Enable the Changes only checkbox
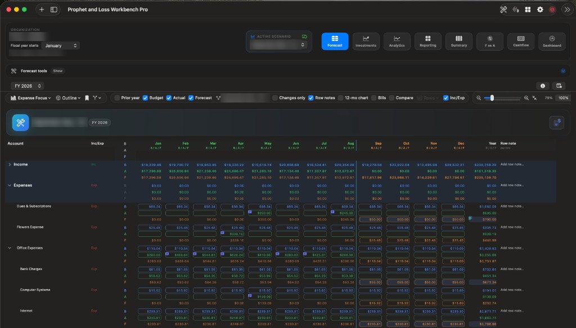This screenshot has width=576, height=328. coord(274,98)
